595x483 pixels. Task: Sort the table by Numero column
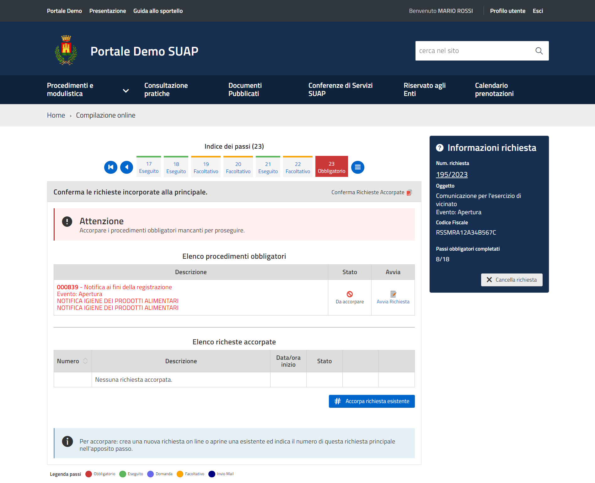click(85, 361)
